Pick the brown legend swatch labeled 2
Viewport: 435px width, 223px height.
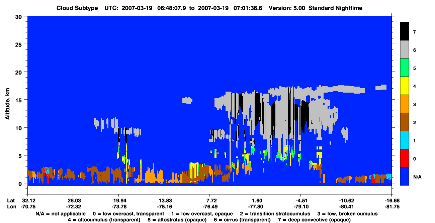coord(405,122)
